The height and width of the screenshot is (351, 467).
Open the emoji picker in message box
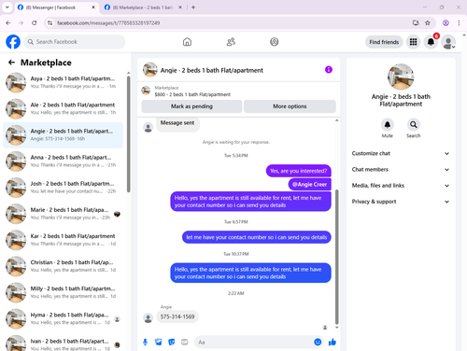[x=318, y=343]
